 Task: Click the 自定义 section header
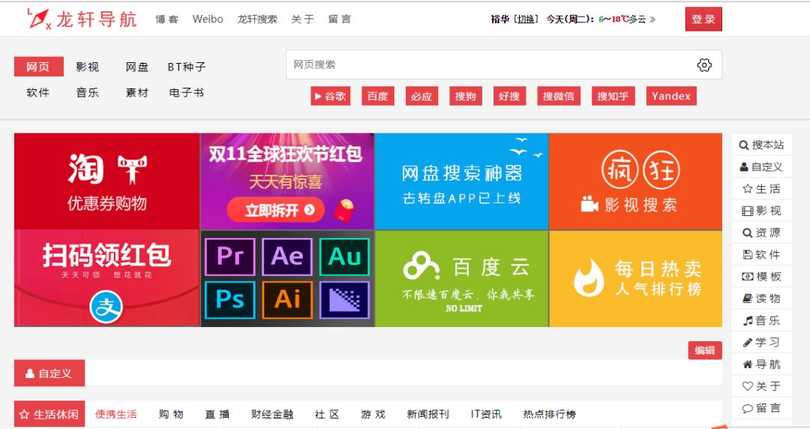point(49,373)
